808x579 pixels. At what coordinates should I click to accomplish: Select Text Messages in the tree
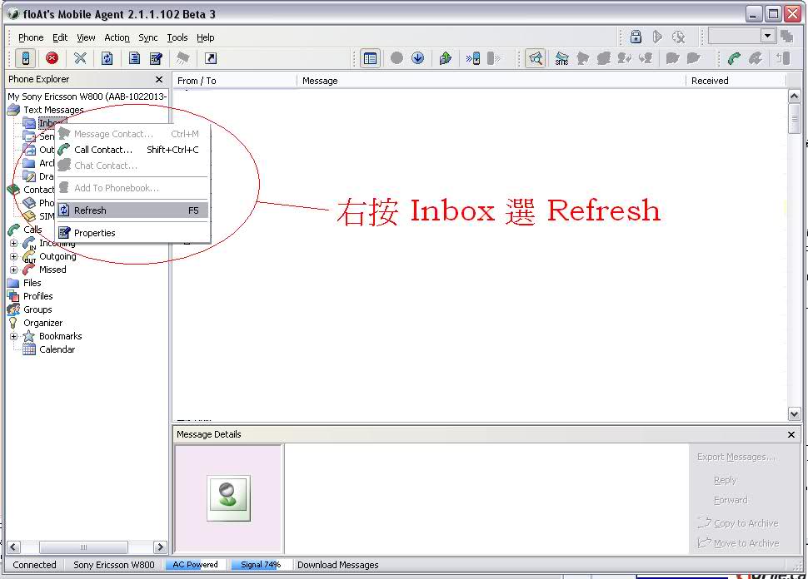click(x=53, y=110)
